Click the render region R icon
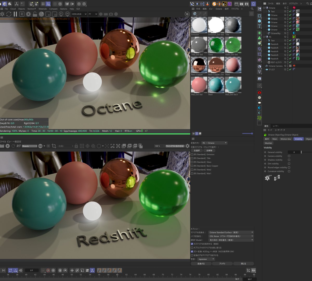312x281 pixels. tap(22, 14)
